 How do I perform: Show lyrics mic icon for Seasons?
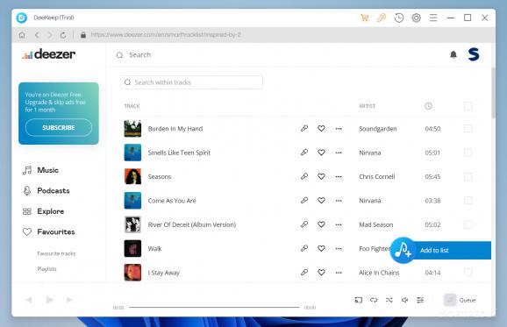[x=304, y=176]
